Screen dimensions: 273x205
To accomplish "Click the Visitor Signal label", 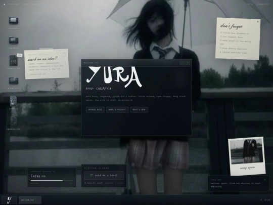I will click(x=97, y=168).
